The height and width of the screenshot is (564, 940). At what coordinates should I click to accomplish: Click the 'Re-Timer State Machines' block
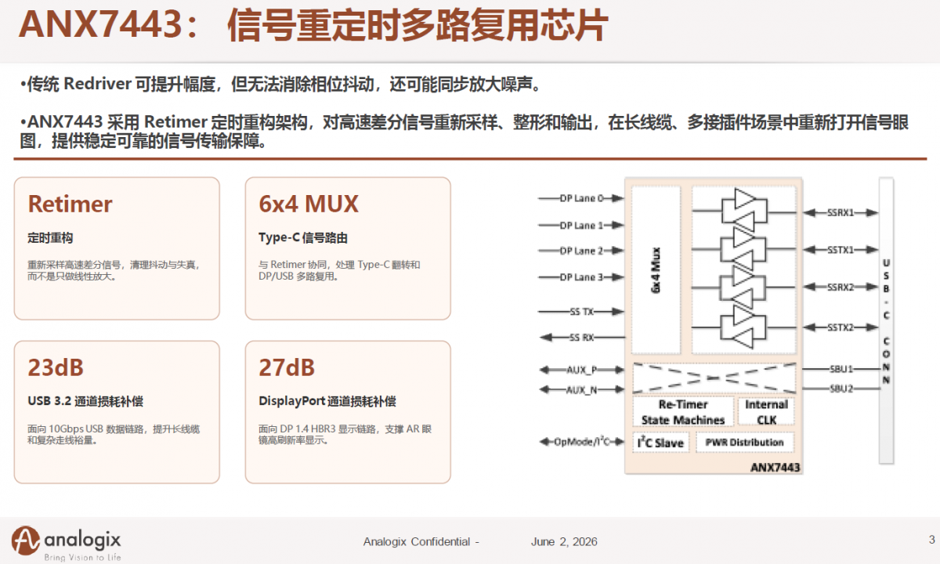[683, 412]
